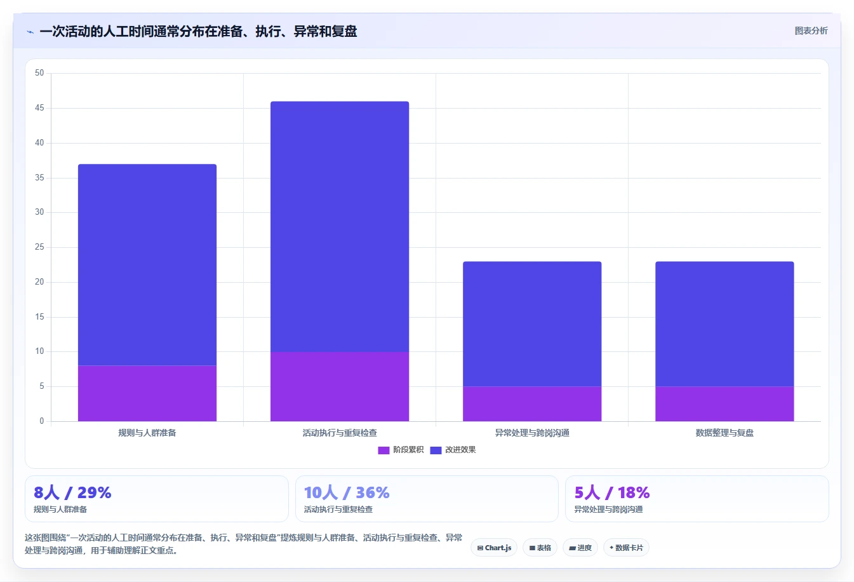Click purple bar segment for 异常处理与跨岗沟通
The height and width of the screenshot is (582, 854).
[532, 403]
